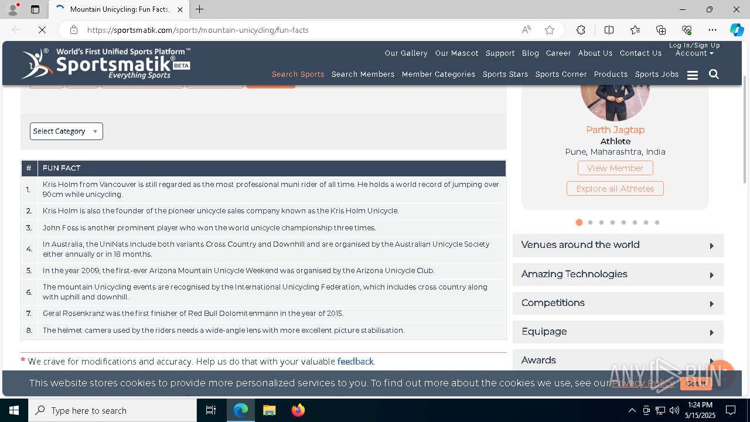Open the Collections icon
Viewport: 750px width, 422px height.
tap(661, 30)
